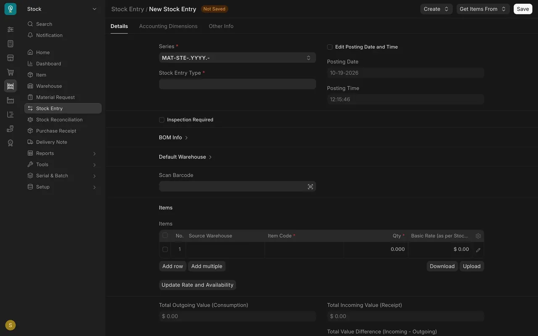Screen dimensions: 538x336
Task: Enable Edit Posting Date and Time checkbox
Action: click(330, 47)
